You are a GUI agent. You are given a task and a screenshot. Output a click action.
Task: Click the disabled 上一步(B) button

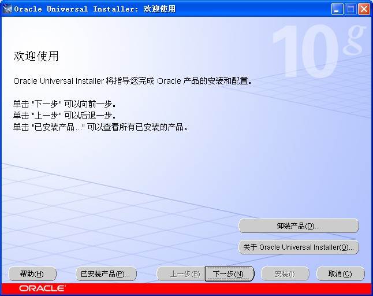click(x=181, y=274)
